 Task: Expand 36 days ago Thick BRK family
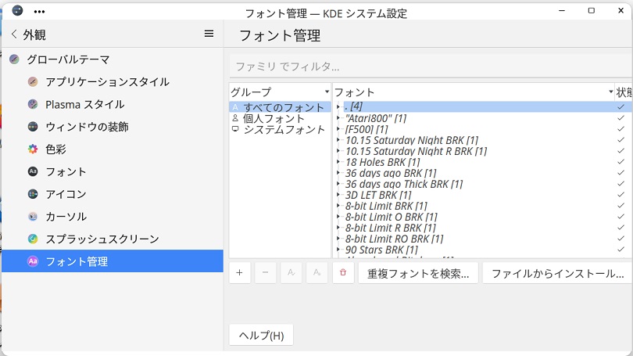coord(338,184)
